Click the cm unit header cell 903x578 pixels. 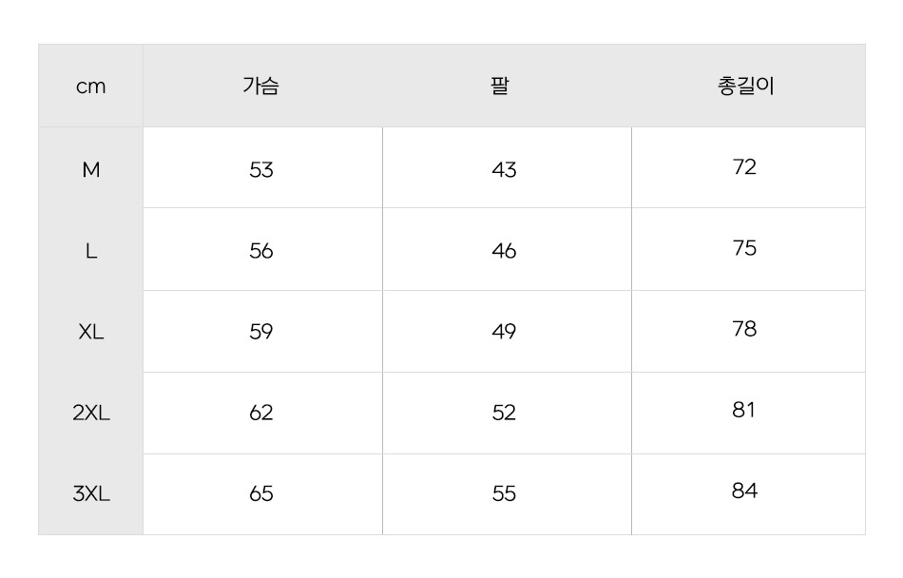91,87
